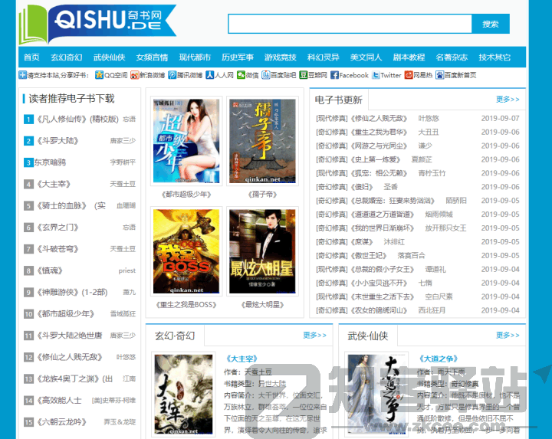Open 《儒子帝》 book cover thumbnail
552x439 pixels.
click(x=261, y=141)
